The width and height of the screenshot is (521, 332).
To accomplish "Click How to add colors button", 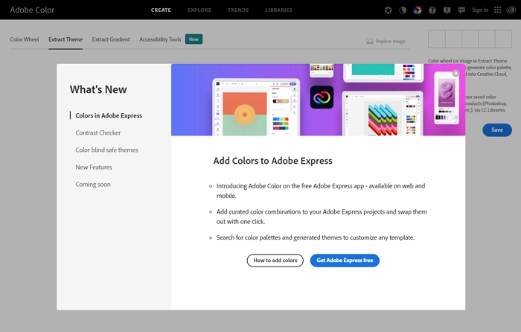I will 275,261.
